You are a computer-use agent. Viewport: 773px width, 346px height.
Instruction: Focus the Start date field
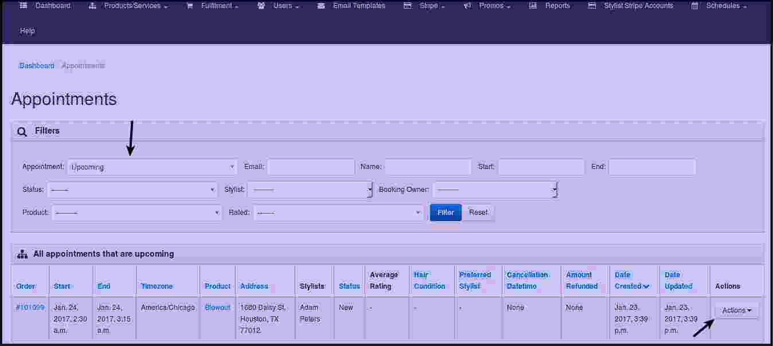coord(541,167)
